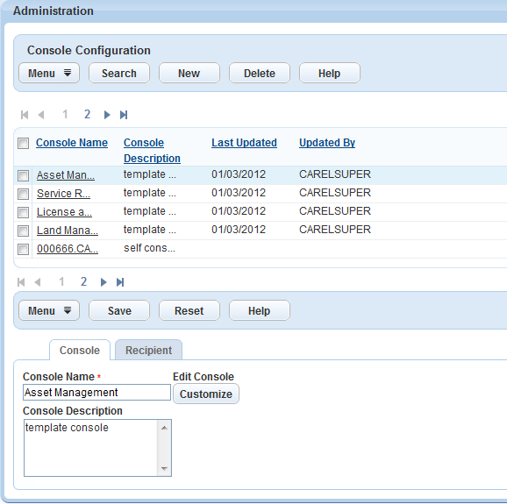Open the Land Mana... console link

click(68, 231)
